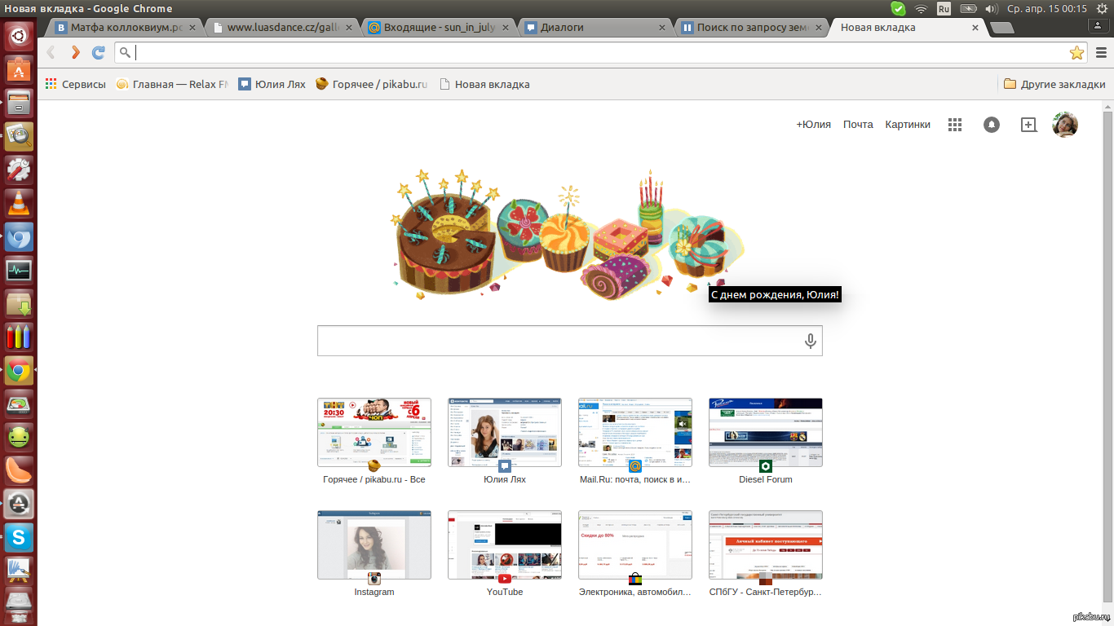Switch to Диалоги tab

(x=595, y=27)
